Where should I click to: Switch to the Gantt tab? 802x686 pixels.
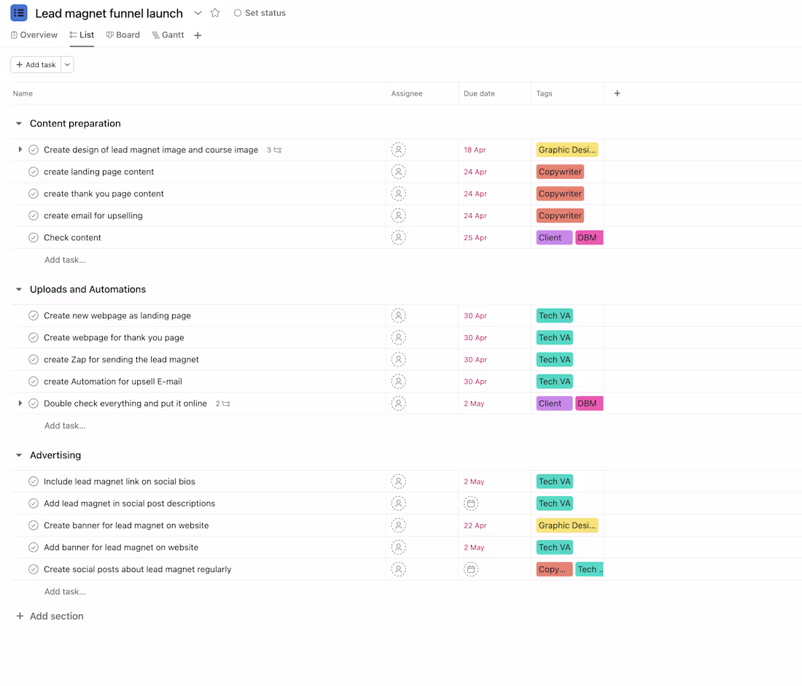(168, 35)
